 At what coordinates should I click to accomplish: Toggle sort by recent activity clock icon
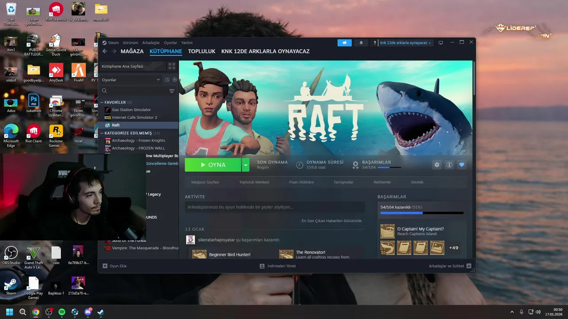click(167, 80)
